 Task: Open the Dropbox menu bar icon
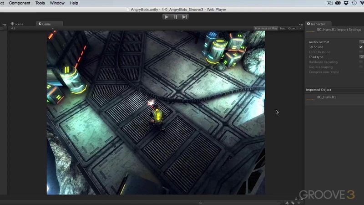pos(346,3)
